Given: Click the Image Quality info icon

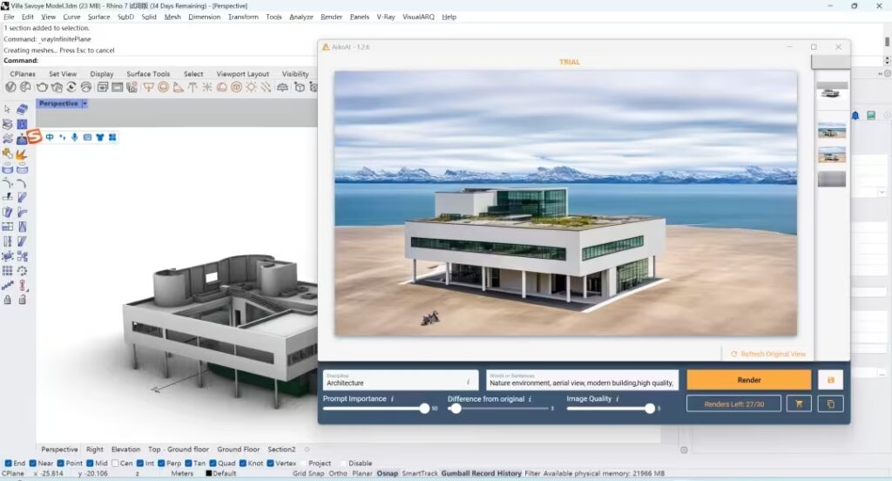Looking at the screenshot, I should [x=618, y=399].
